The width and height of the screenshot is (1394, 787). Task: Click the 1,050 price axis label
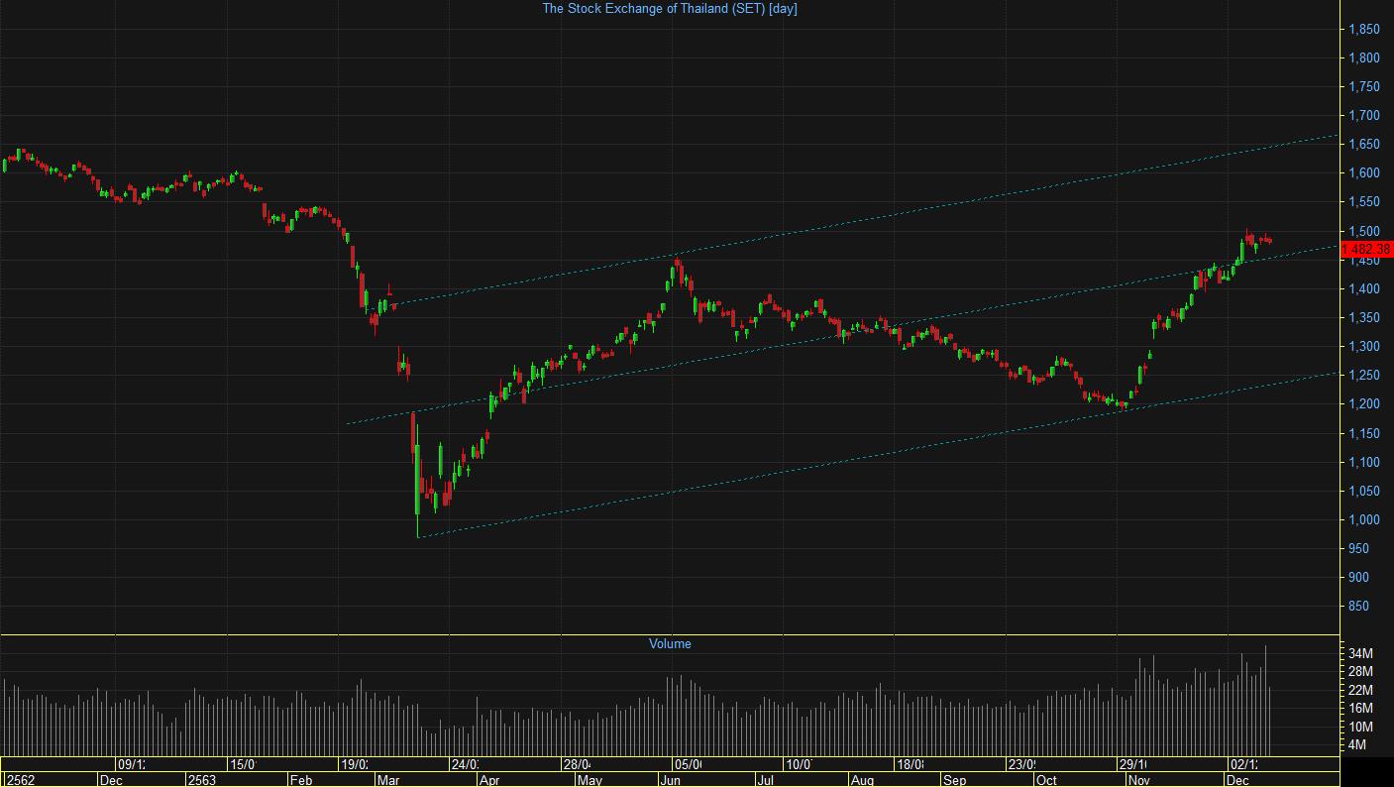(x=1364, y=492)
